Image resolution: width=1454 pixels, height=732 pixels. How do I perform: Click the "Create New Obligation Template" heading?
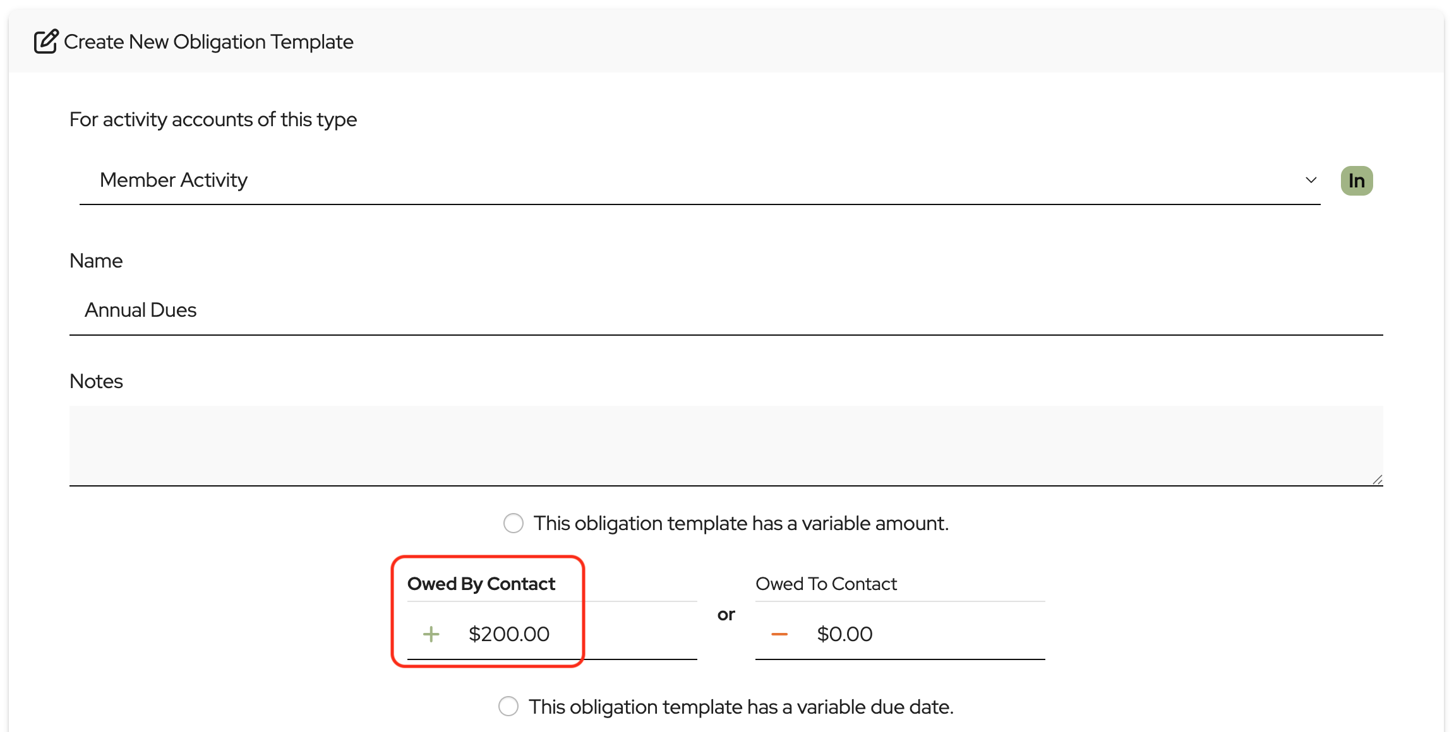(208, 42)
